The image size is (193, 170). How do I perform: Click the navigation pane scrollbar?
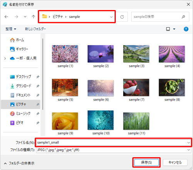tap(43, 74)
